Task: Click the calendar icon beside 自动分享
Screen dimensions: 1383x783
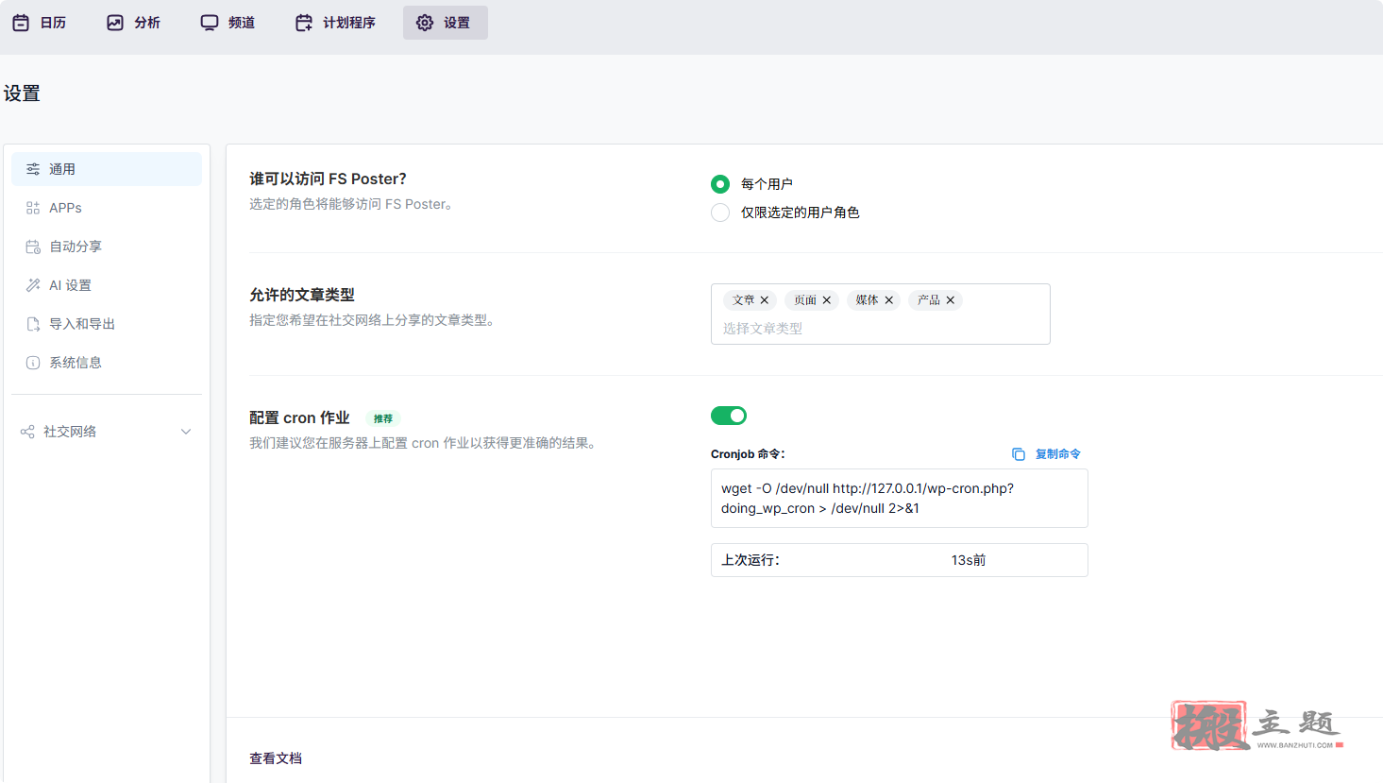Action: click(x=33, y=247)
